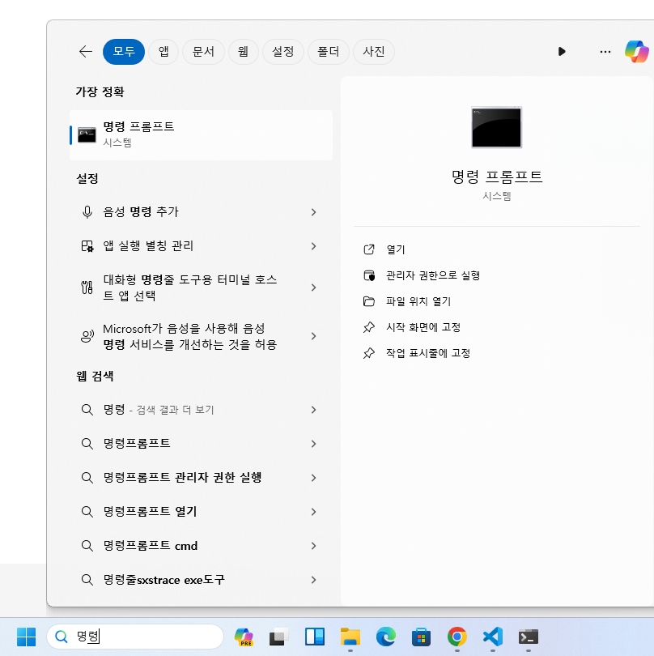Open Copilot PRE icon on taskbar

244,637
